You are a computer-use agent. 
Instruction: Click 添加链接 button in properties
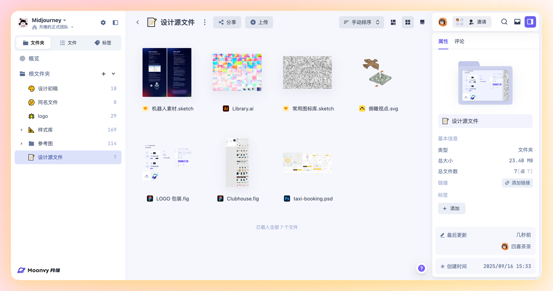point(517,183)
